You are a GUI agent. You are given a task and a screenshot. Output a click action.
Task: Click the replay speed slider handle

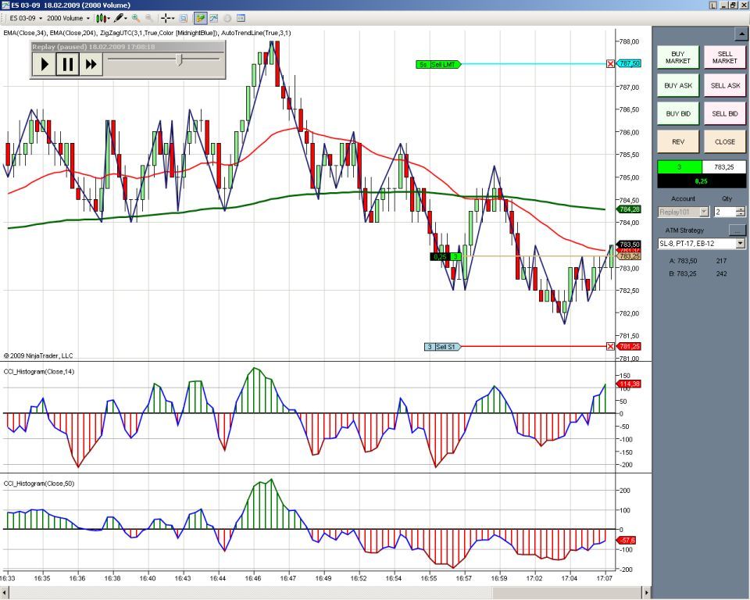[180, 59]
